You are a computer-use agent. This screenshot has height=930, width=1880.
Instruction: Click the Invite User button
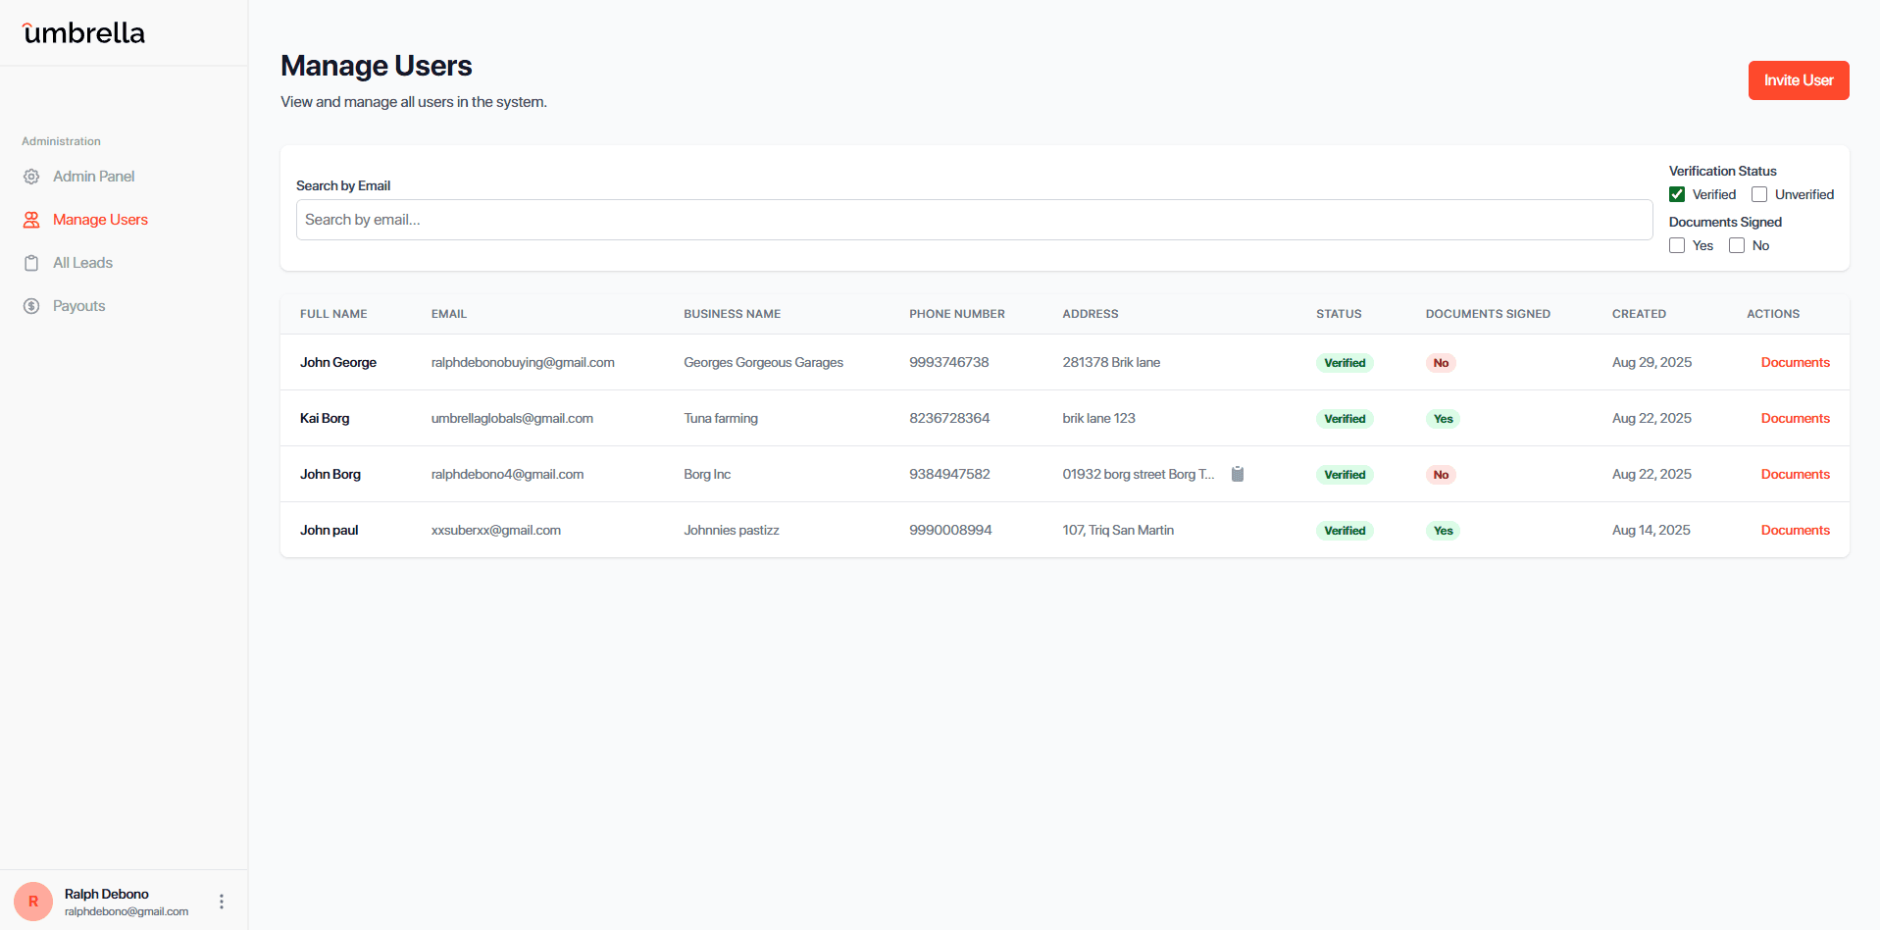click(x=1798, y=79)
